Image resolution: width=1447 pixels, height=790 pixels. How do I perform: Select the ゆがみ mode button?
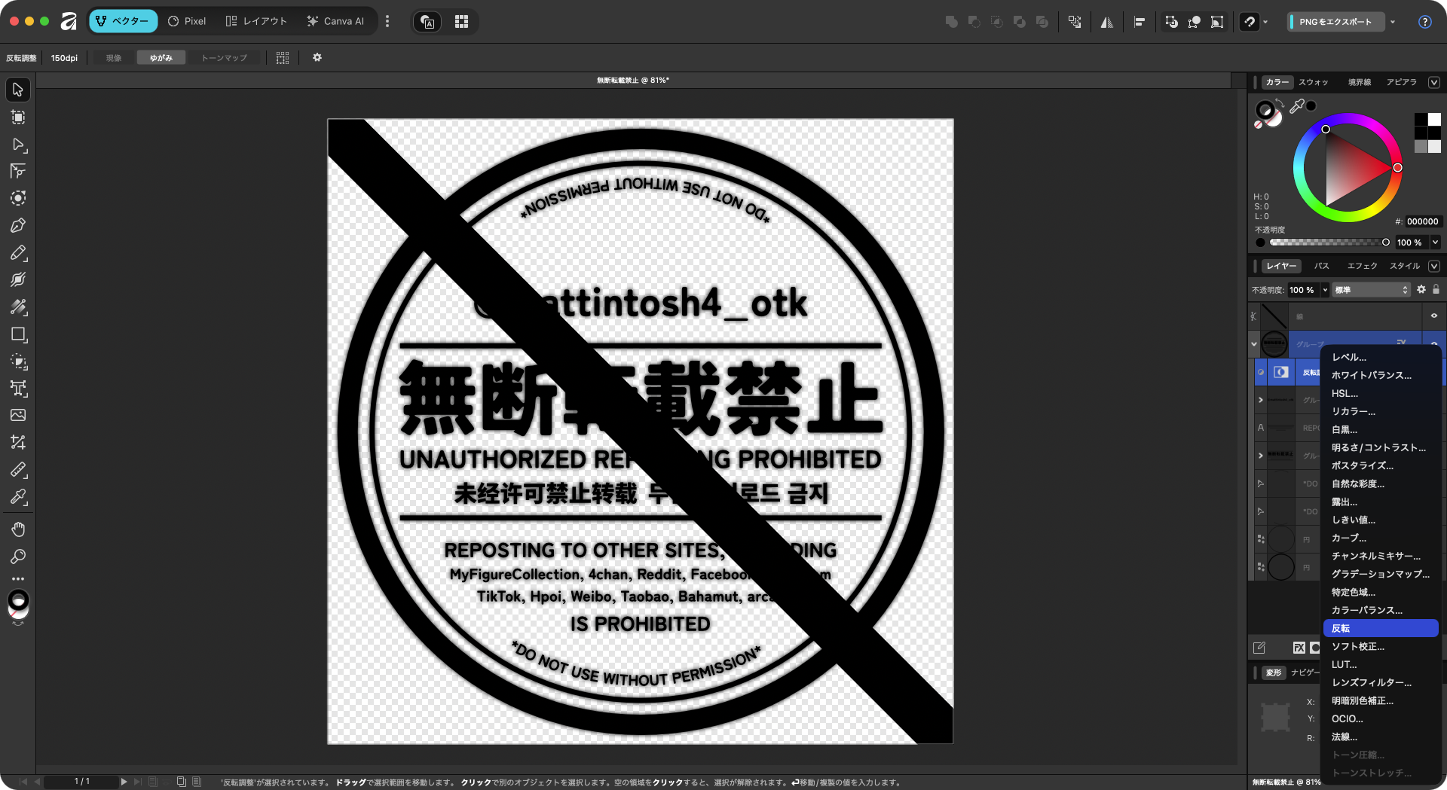pyautogui.click(x=161, y=58)
